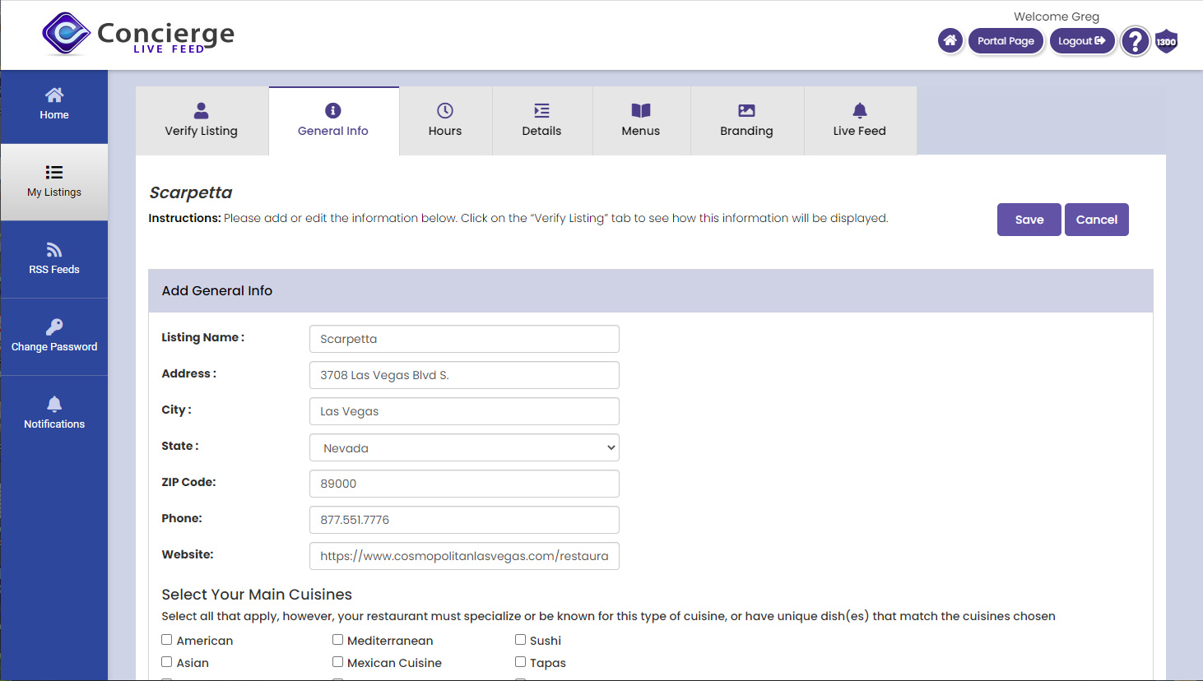Open Change Password label in sidebar
Viewport: 1203px width, 681px height.
54,347
